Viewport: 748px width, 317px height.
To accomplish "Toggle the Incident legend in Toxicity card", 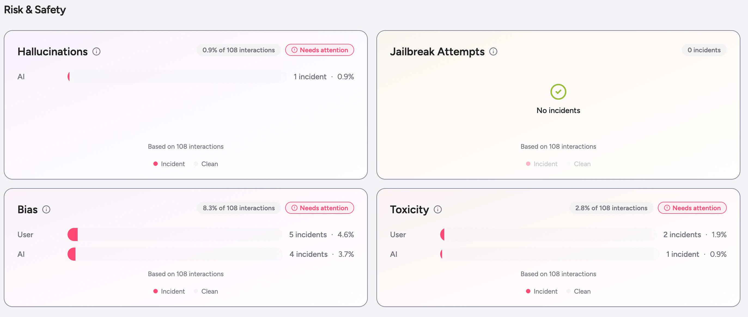I will tap(542, 291).
